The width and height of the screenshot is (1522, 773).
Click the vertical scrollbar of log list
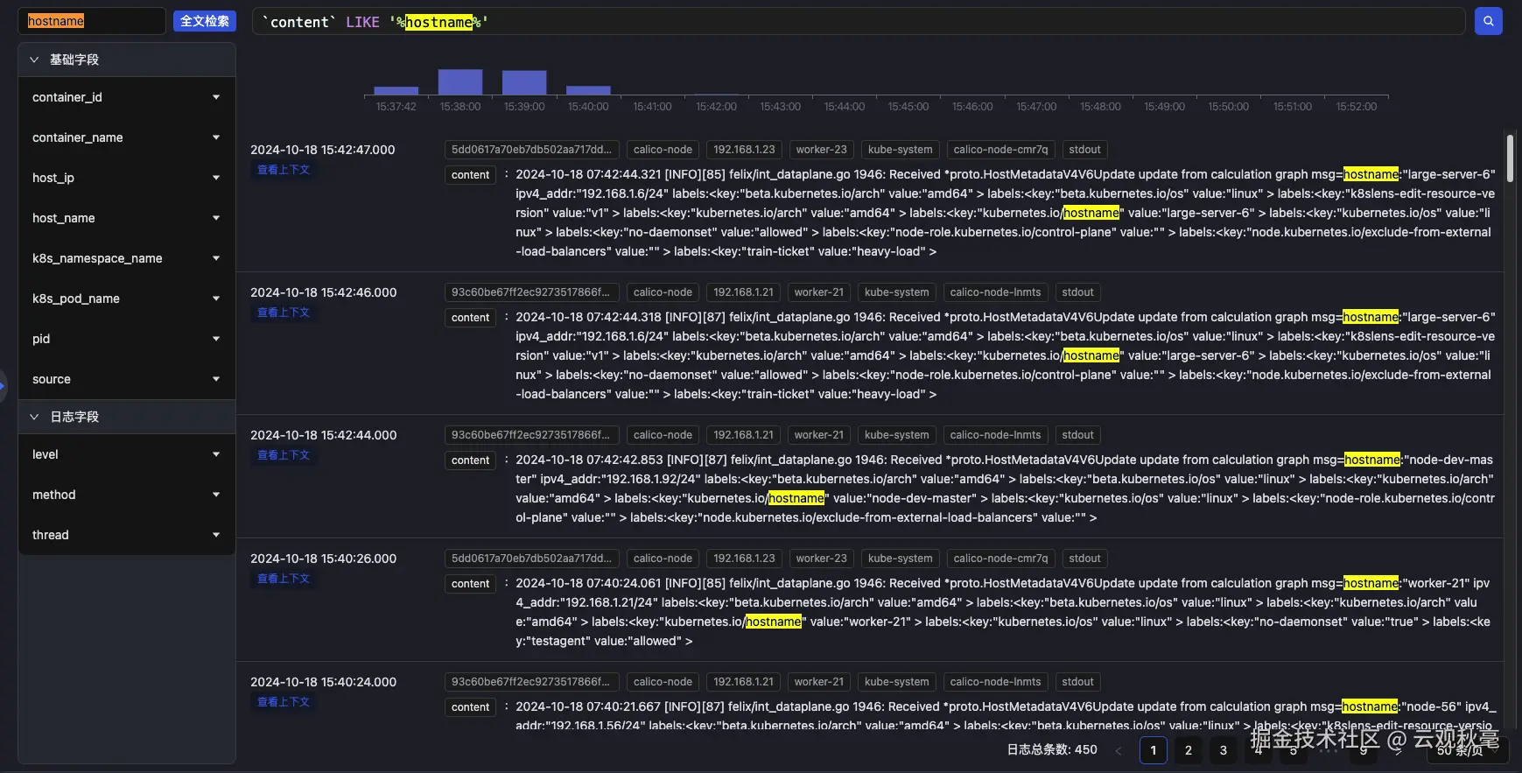(1510, 158)
